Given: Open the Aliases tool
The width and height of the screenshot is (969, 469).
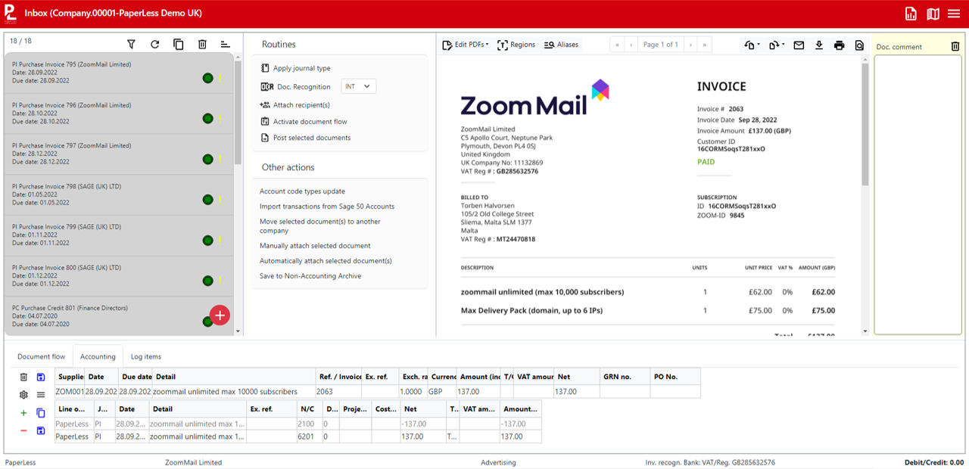Looking at the screenshot, I should (x=561, y=45).
